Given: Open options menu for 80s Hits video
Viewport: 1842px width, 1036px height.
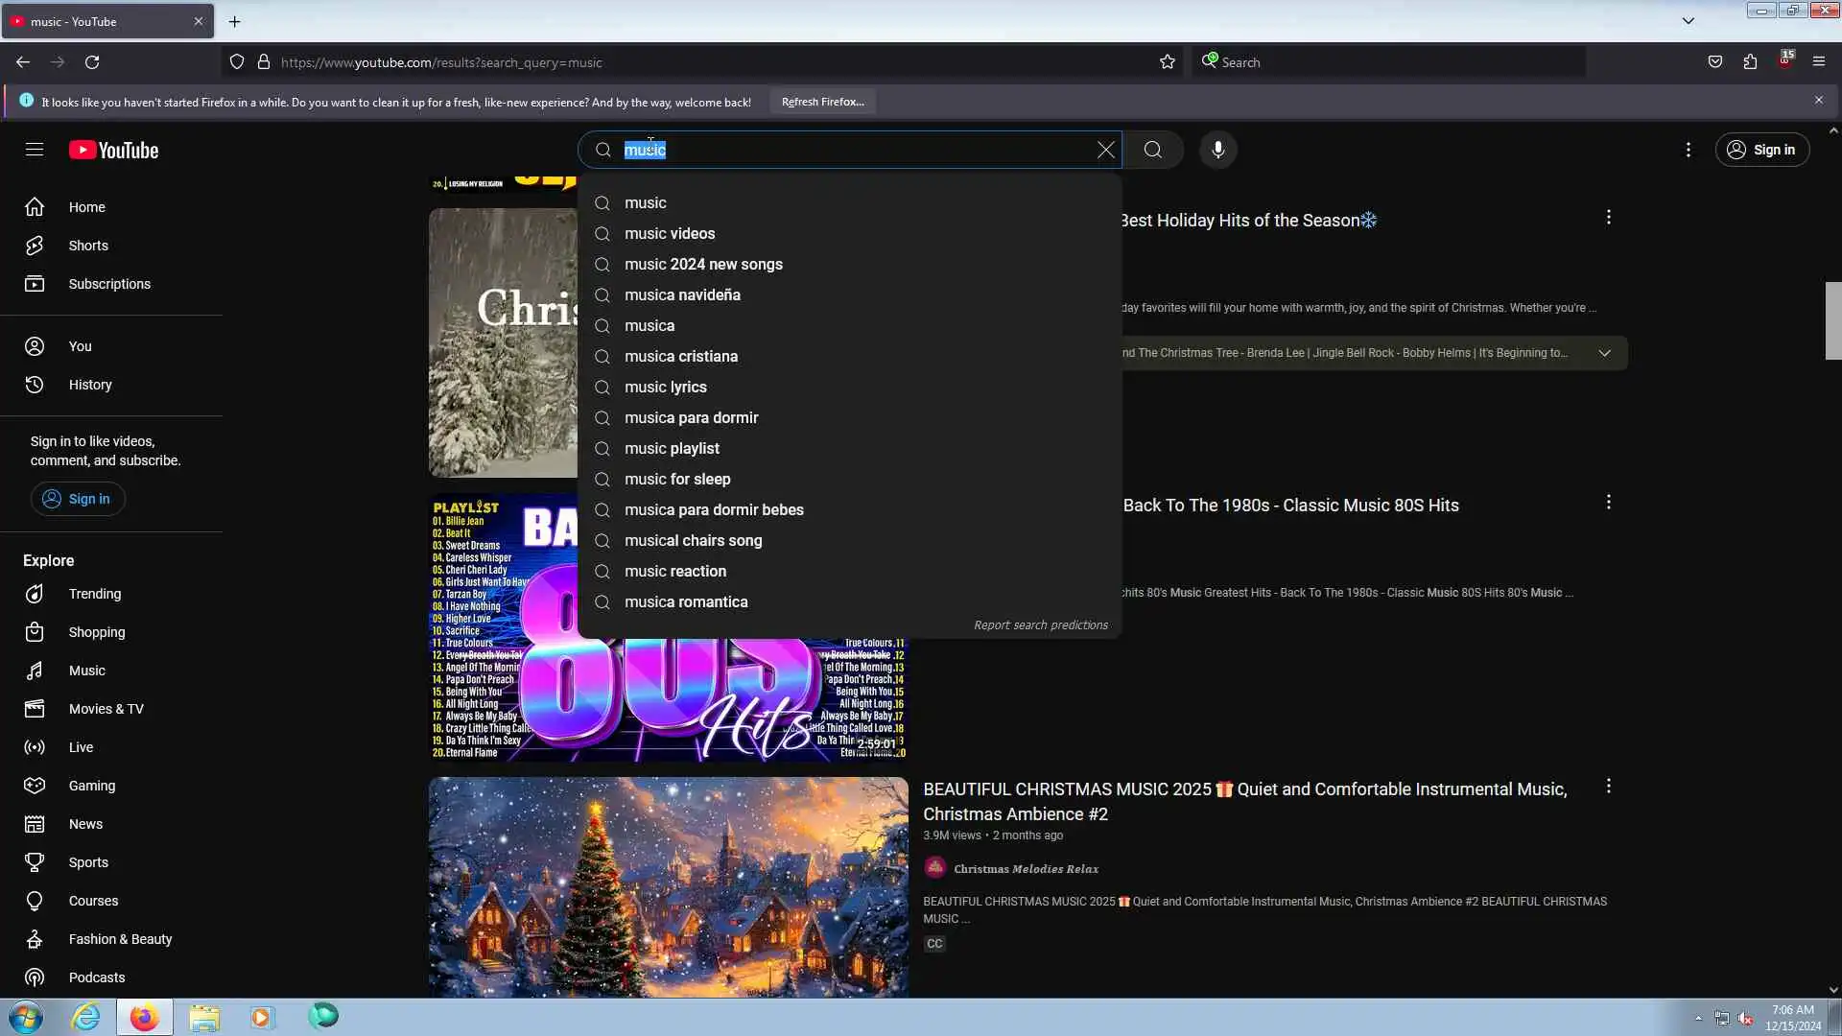Looking at the screenshot, I should 1608,503.
